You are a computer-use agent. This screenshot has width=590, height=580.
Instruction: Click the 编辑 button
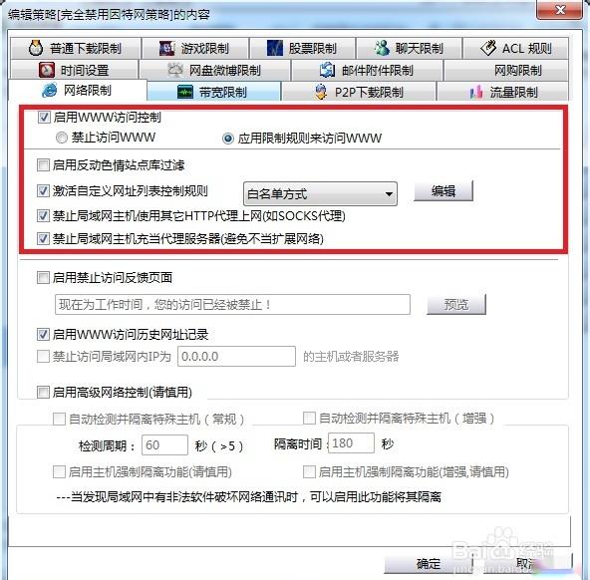click(x=443, y=191)
